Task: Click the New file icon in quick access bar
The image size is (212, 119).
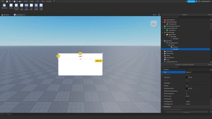Action: (7, 1)
